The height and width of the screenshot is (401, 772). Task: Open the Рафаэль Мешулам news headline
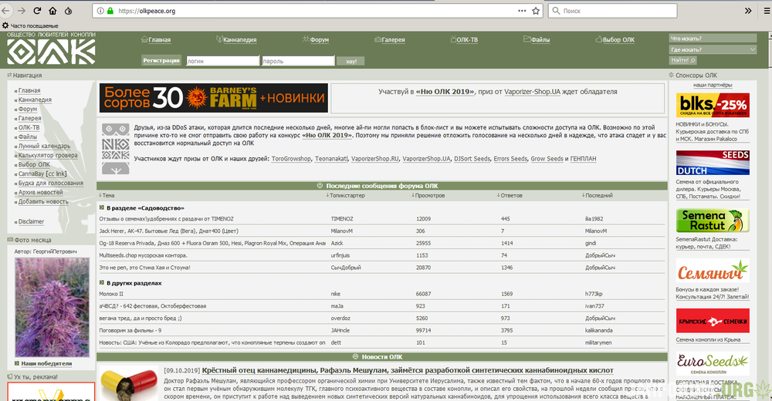coord(408,370)
